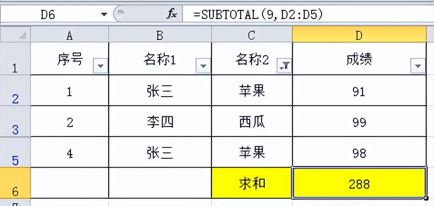434x206 pixels.
Task: Select the cell containing 西瓜
Action: 252,122
